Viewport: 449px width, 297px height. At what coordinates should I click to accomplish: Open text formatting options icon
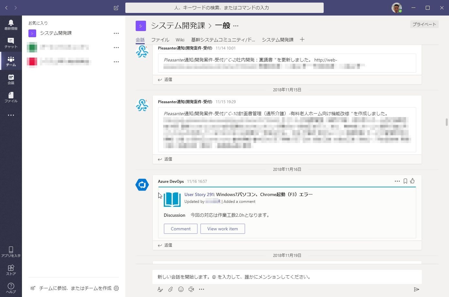(160, 289)
